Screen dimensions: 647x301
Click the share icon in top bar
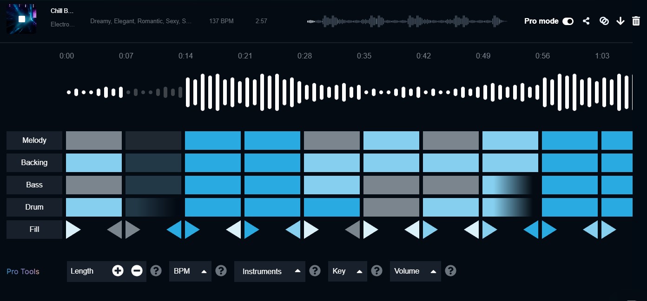(586, 21)
